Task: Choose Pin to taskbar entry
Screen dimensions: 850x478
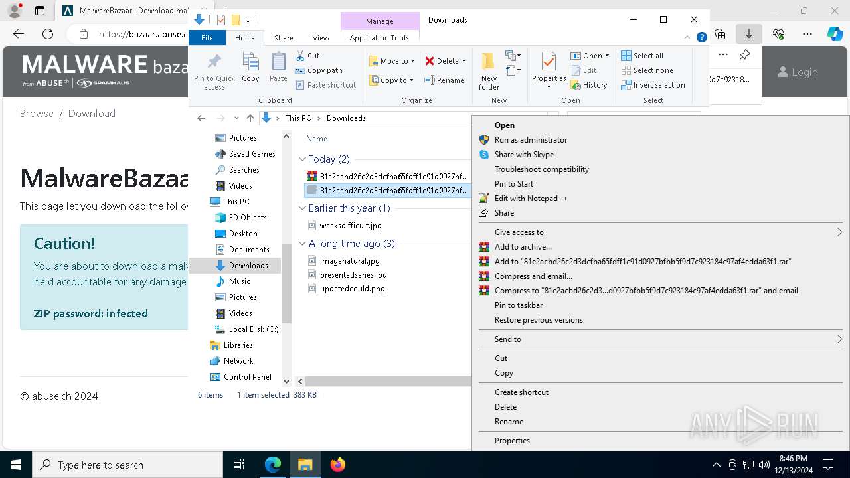Action: (519, 305)
